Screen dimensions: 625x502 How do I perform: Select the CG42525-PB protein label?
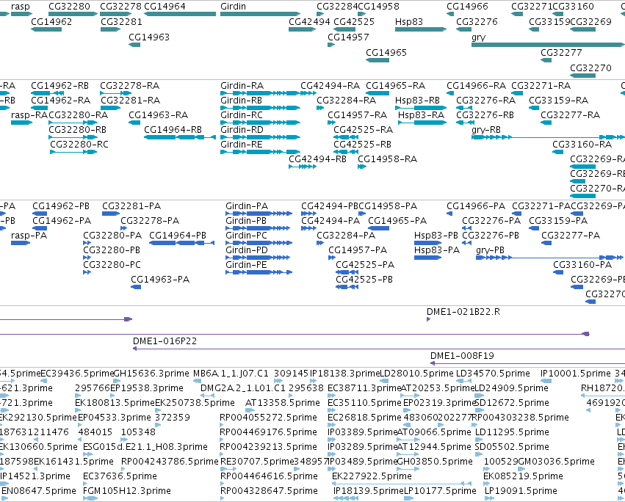364,280
